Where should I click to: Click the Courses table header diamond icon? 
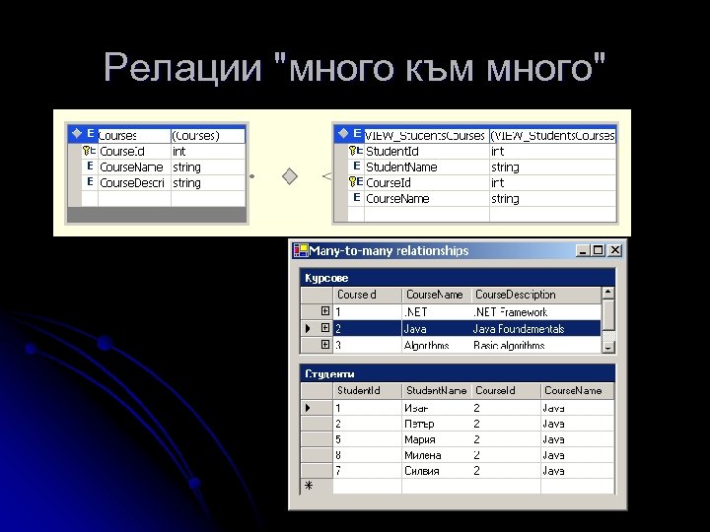click(77, 133)
